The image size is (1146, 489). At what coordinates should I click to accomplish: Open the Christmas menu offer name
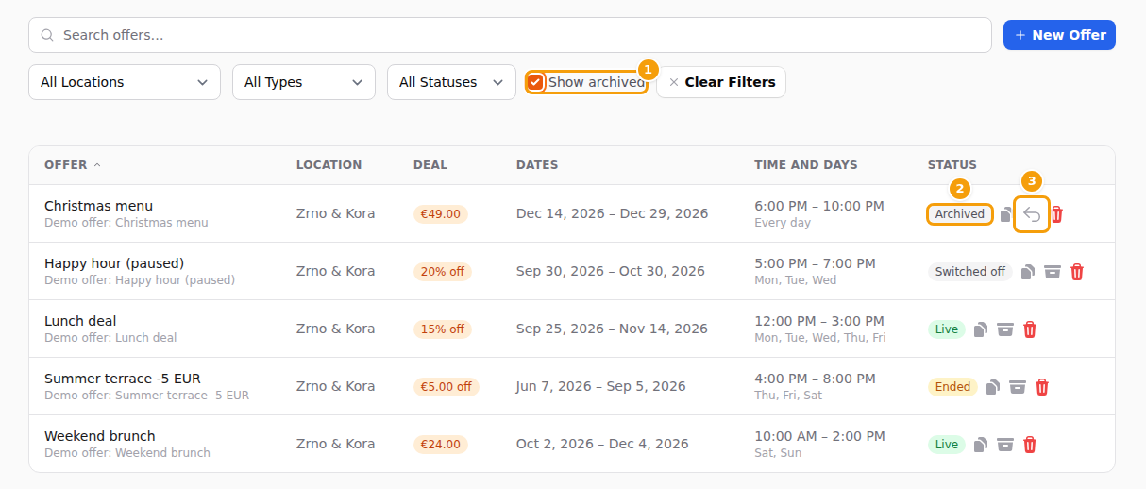click(x=98, y=206)
